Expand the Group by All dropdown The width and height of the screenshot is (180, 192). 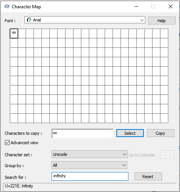[x=89, y=165]
